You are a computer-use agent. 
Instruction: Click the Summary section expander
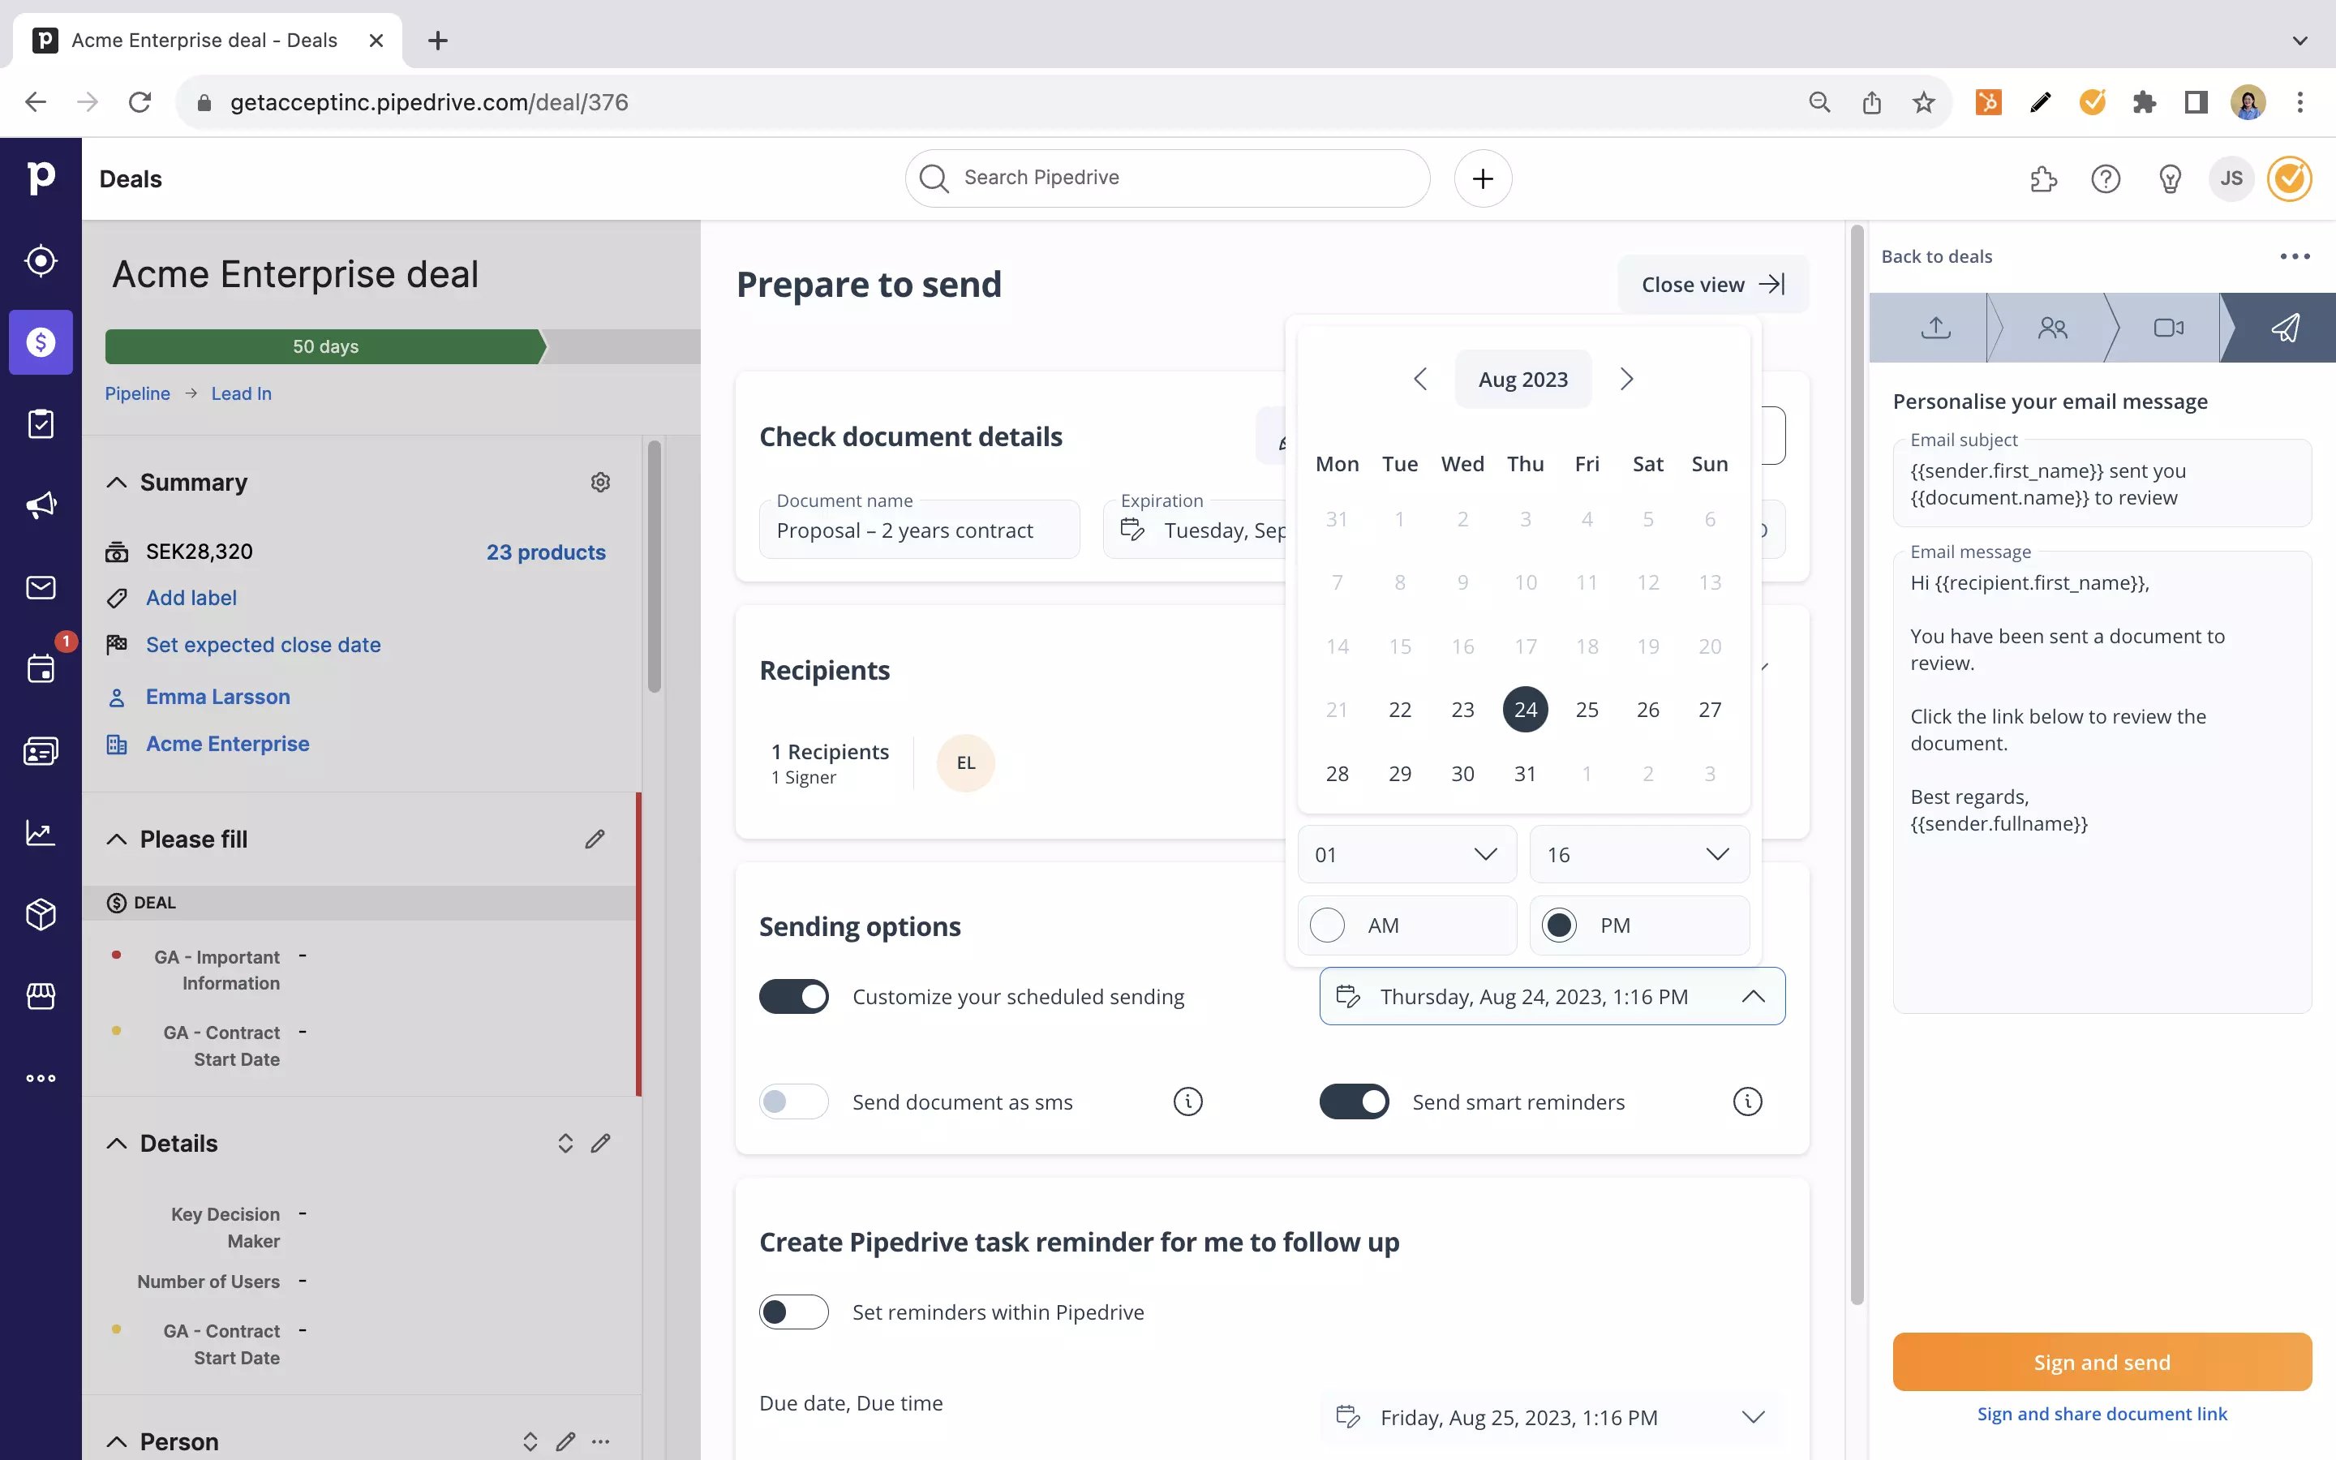(x=116, y=484)
